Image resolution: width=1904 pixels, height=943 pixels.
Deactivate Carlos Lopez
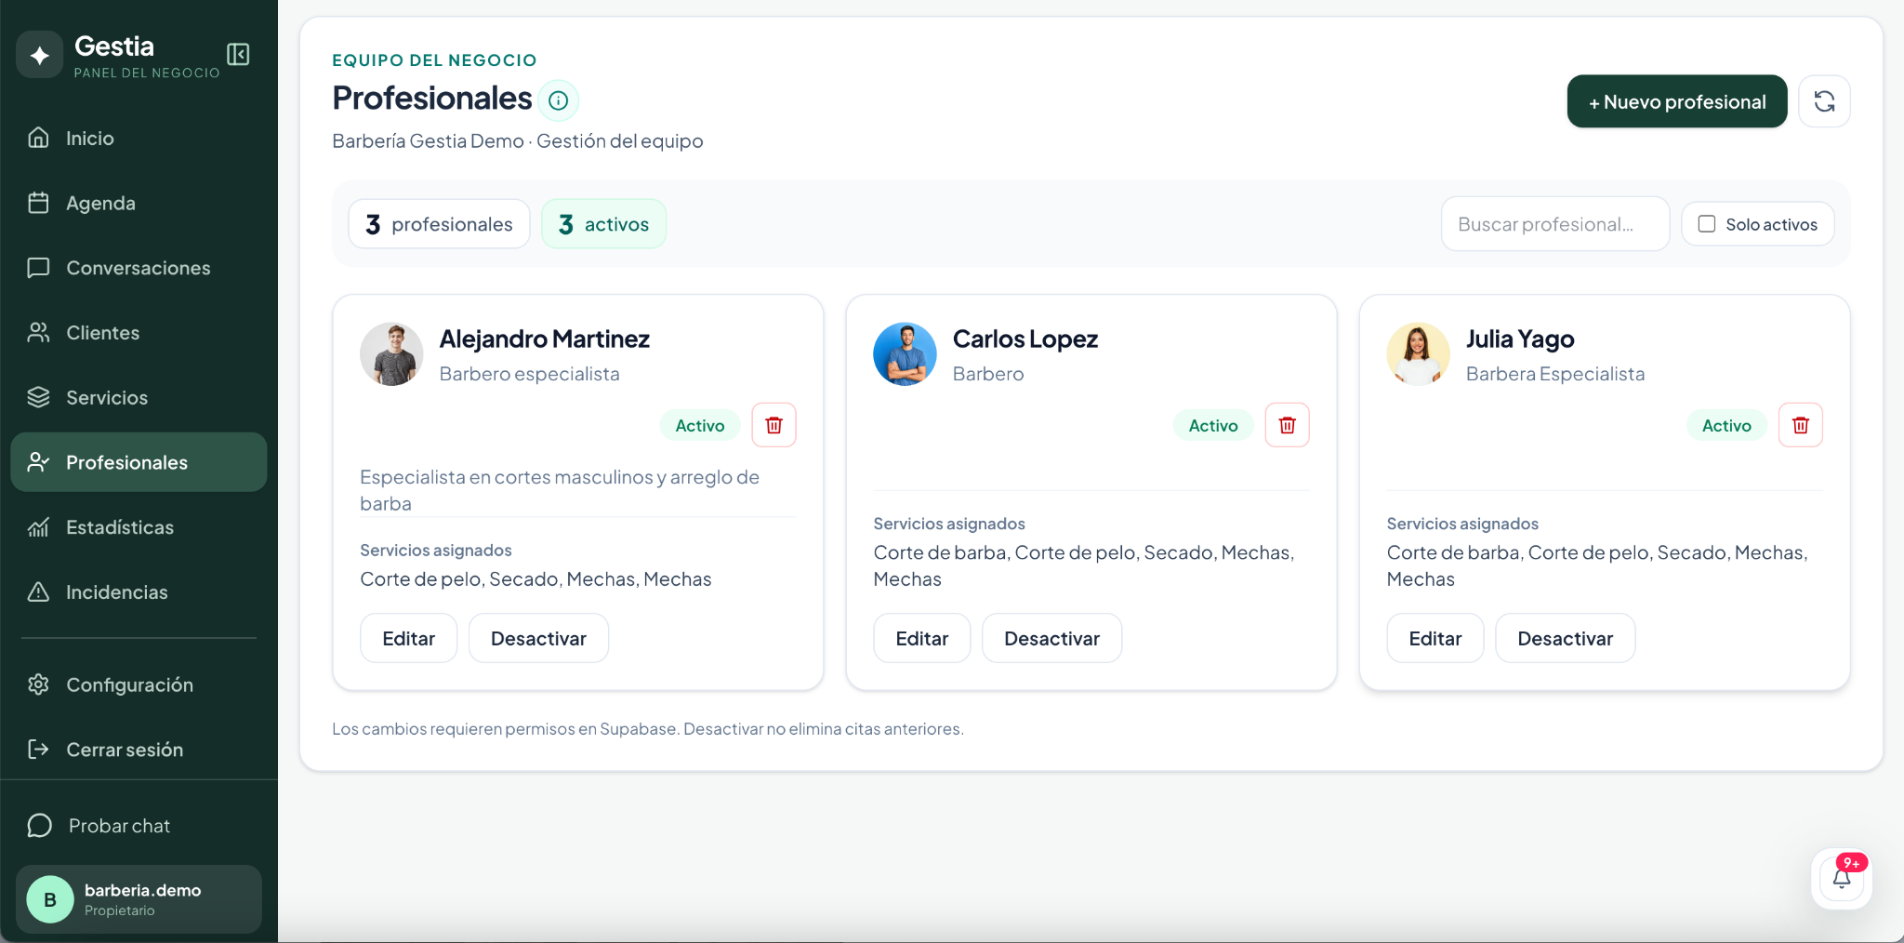pyautogui.click(x=1051, y=638)
